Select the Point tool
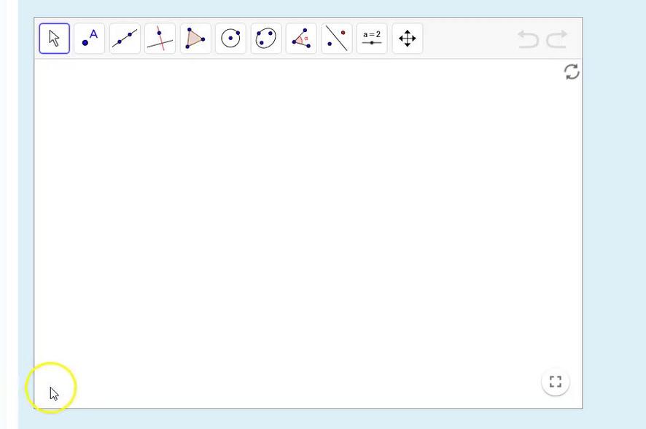The height and width of the screenshot is (429, 646). (90, 39)
